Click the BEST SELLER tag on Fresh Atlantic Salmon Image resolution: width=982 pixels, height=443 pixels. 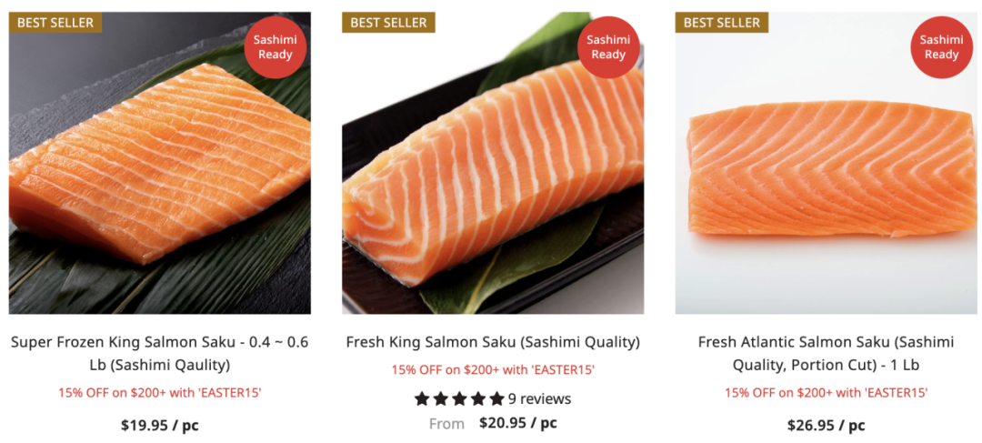(x=721, y=23)
